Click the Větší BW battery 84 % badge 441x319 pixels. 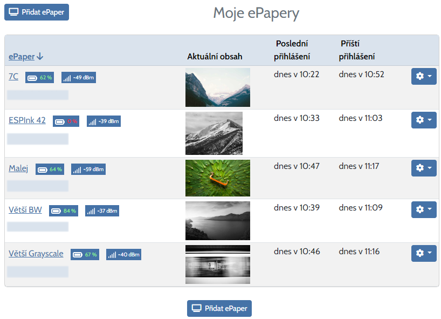(x=64, y=211)
